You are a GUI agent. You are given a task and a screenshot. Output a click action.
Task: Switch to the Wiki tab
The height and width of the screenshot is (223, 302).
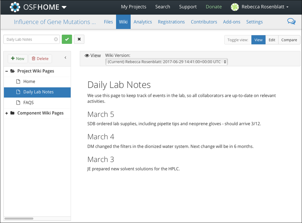(123, 22)
